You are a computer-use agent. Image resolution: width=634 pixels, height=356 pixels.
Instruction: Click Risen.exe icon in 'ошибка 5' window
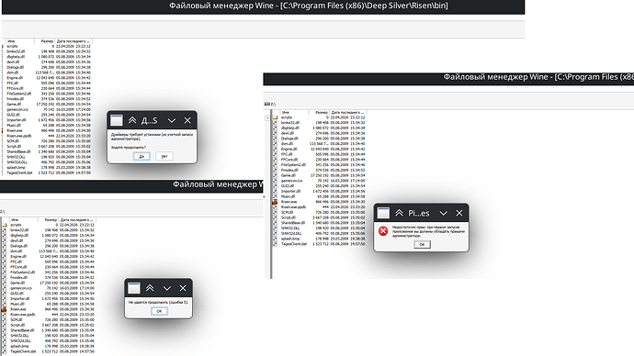point(4,309)
